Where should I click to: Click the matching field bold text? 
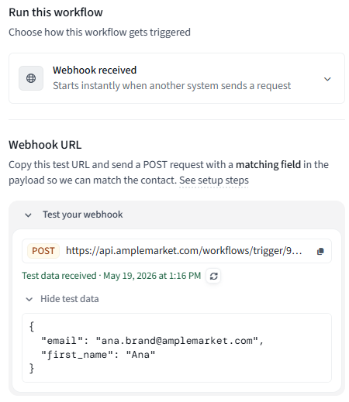click(x=268, y=165)
